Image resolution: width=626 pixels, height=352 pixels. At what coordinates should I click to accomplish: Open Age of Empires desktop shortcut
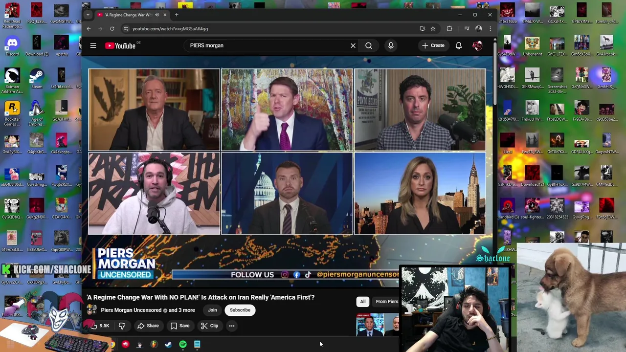(37, 113)
